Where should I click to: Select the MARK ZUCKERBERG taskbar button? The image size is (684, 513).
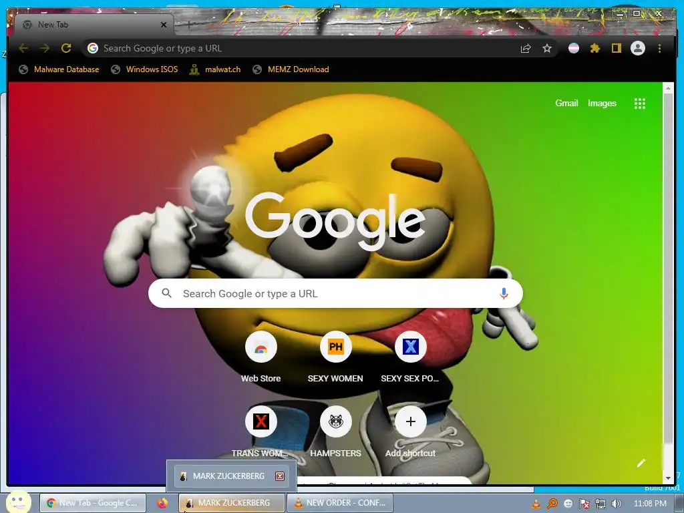tap(232, 503)
